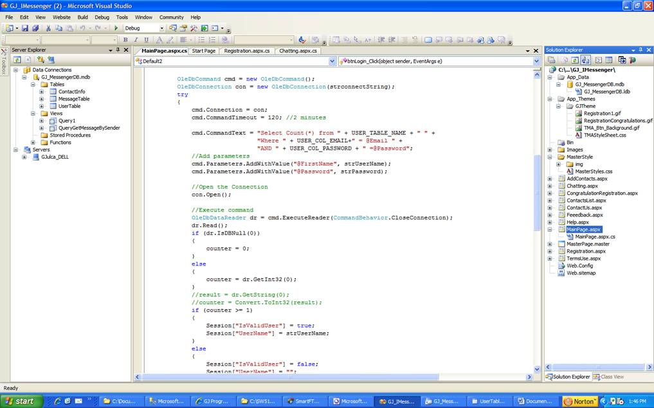The image size is (654, 408).
Task: Expand the Chatting.aspx file node
Action: pos(550,186)
